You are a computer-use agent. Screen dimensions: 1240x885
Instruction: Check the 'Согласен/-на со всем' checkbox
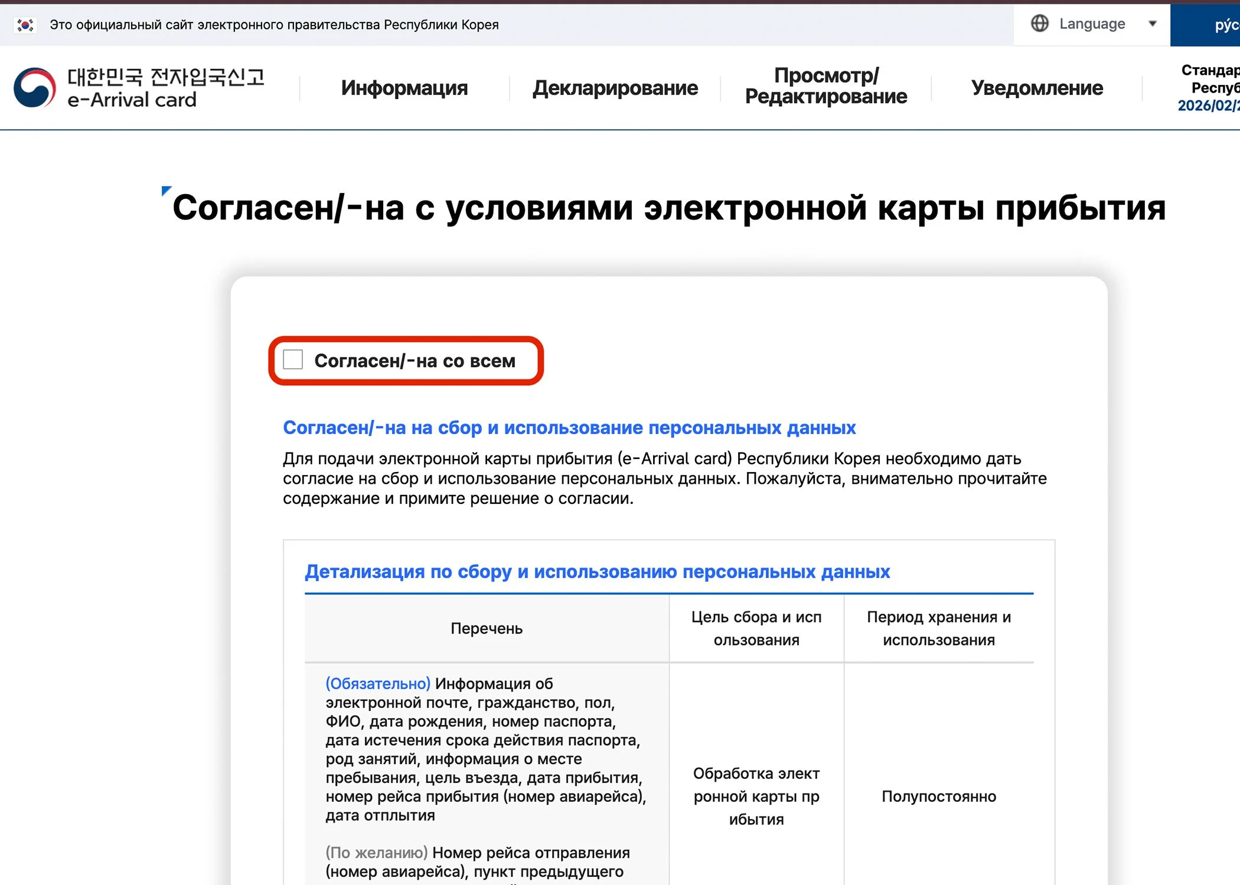293,359
